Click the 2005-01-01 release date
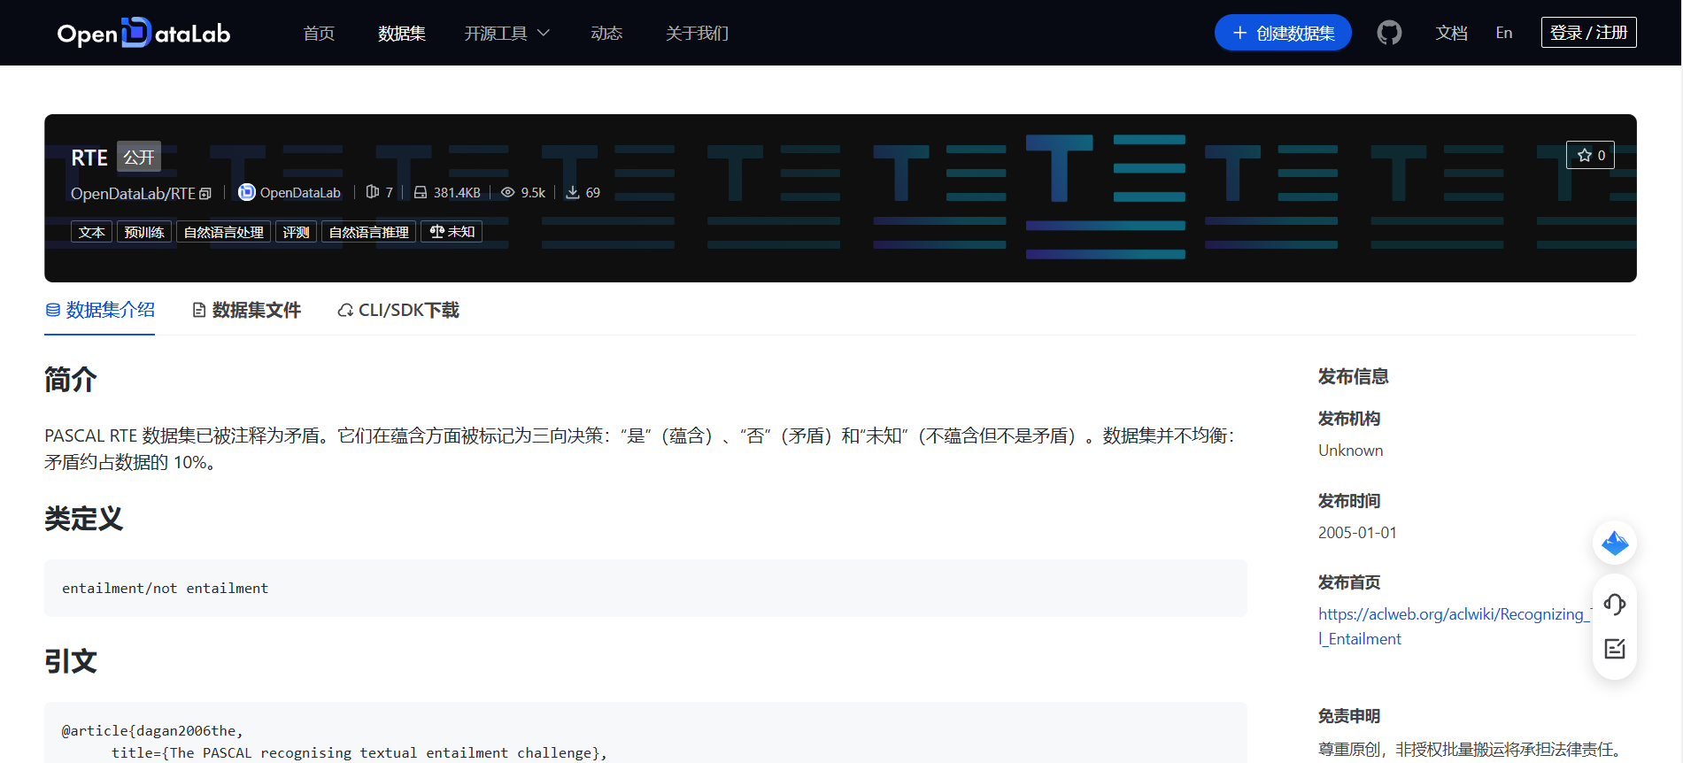The width and height of the screenshot is (1683, 763). (x=1357, y=533)
